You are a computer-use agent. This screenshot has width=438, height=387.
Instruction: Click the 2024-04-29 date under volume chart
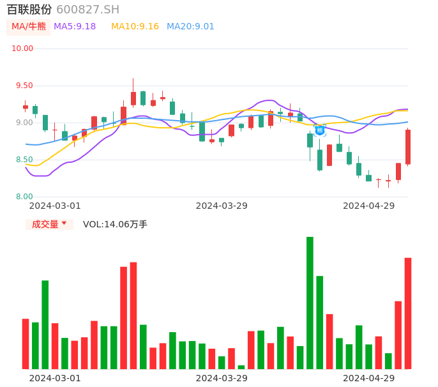click(369, 378)
